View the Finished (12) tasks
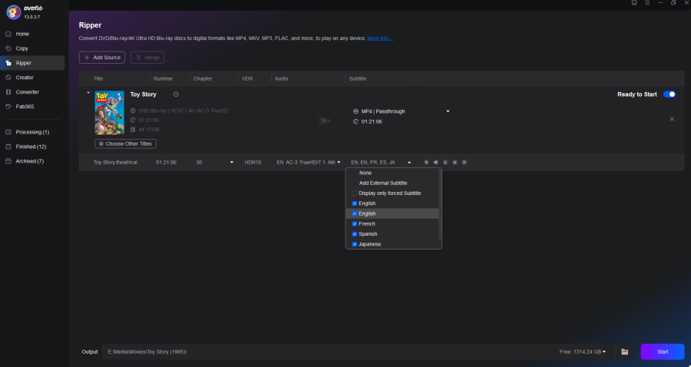Image resolution: width=691 pixels, height=367 pixels. (31, 147)
